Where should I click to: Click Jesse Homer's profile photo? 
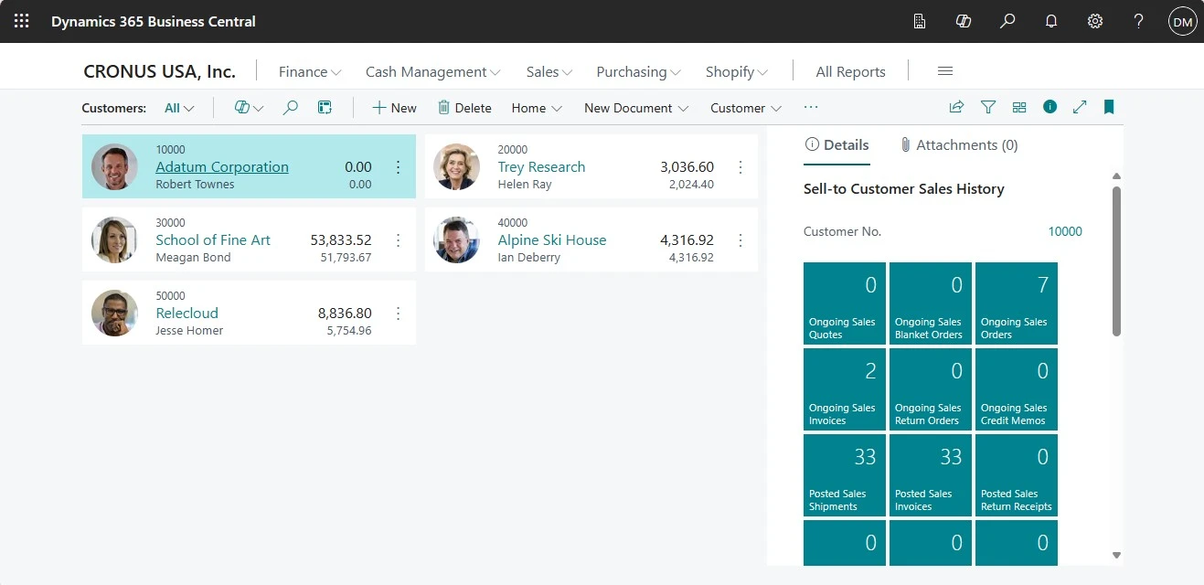pos(115,314)
